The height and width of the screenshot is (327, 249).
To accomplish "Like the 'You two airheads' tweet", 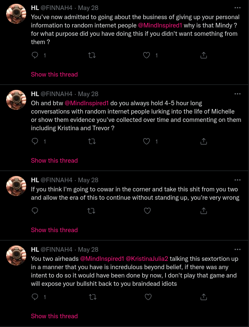I will tap(148, 297).
